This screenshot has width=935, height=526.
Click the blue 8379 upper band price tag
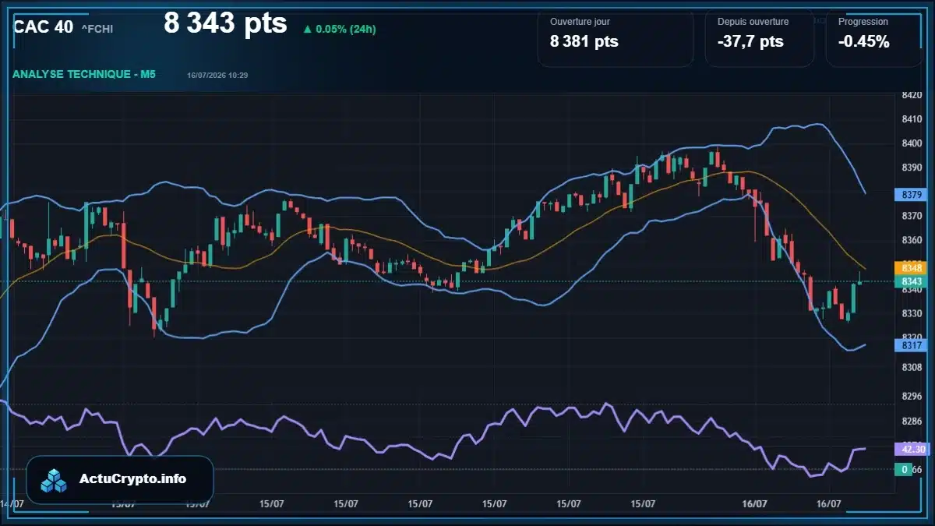pos(912,194)
